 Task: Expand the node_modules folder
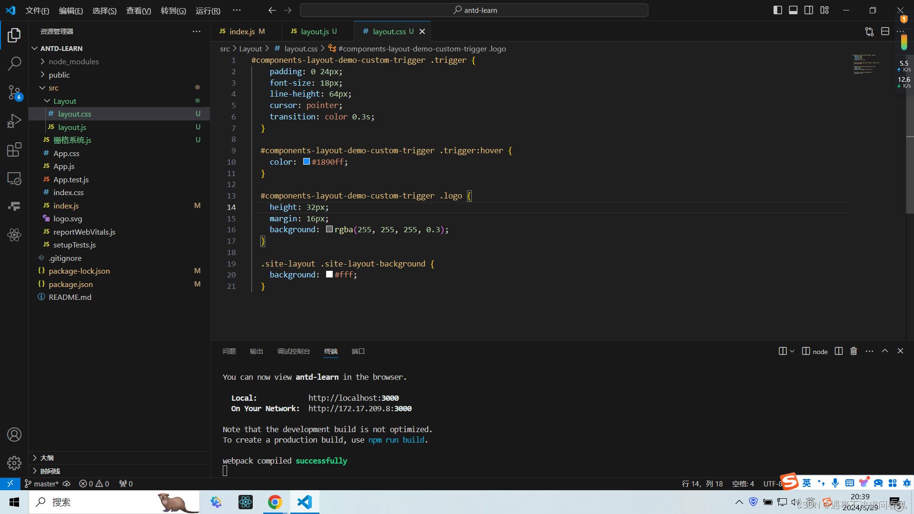[x=74, y=61]
